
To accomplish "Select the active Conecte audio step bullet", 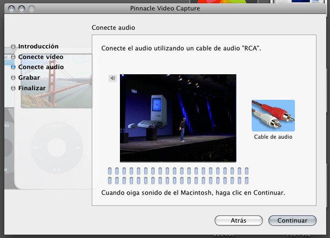I will (13, 67).
